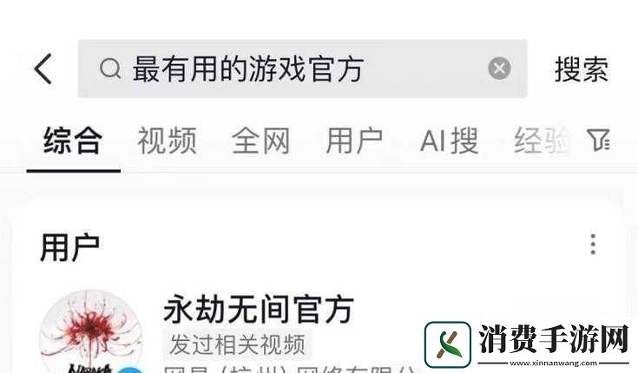Image resolution: width=638 pixels, height=373 pixels.
Task: Open the 全网 tab
Action: pos(260,141)
